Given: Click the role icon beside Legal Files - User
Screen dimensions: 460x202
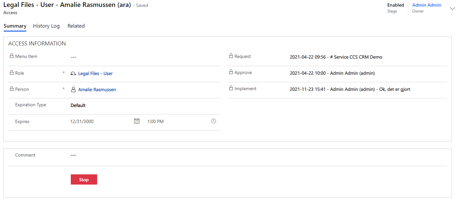Looking at the screenshot, I should pos(73,74).
